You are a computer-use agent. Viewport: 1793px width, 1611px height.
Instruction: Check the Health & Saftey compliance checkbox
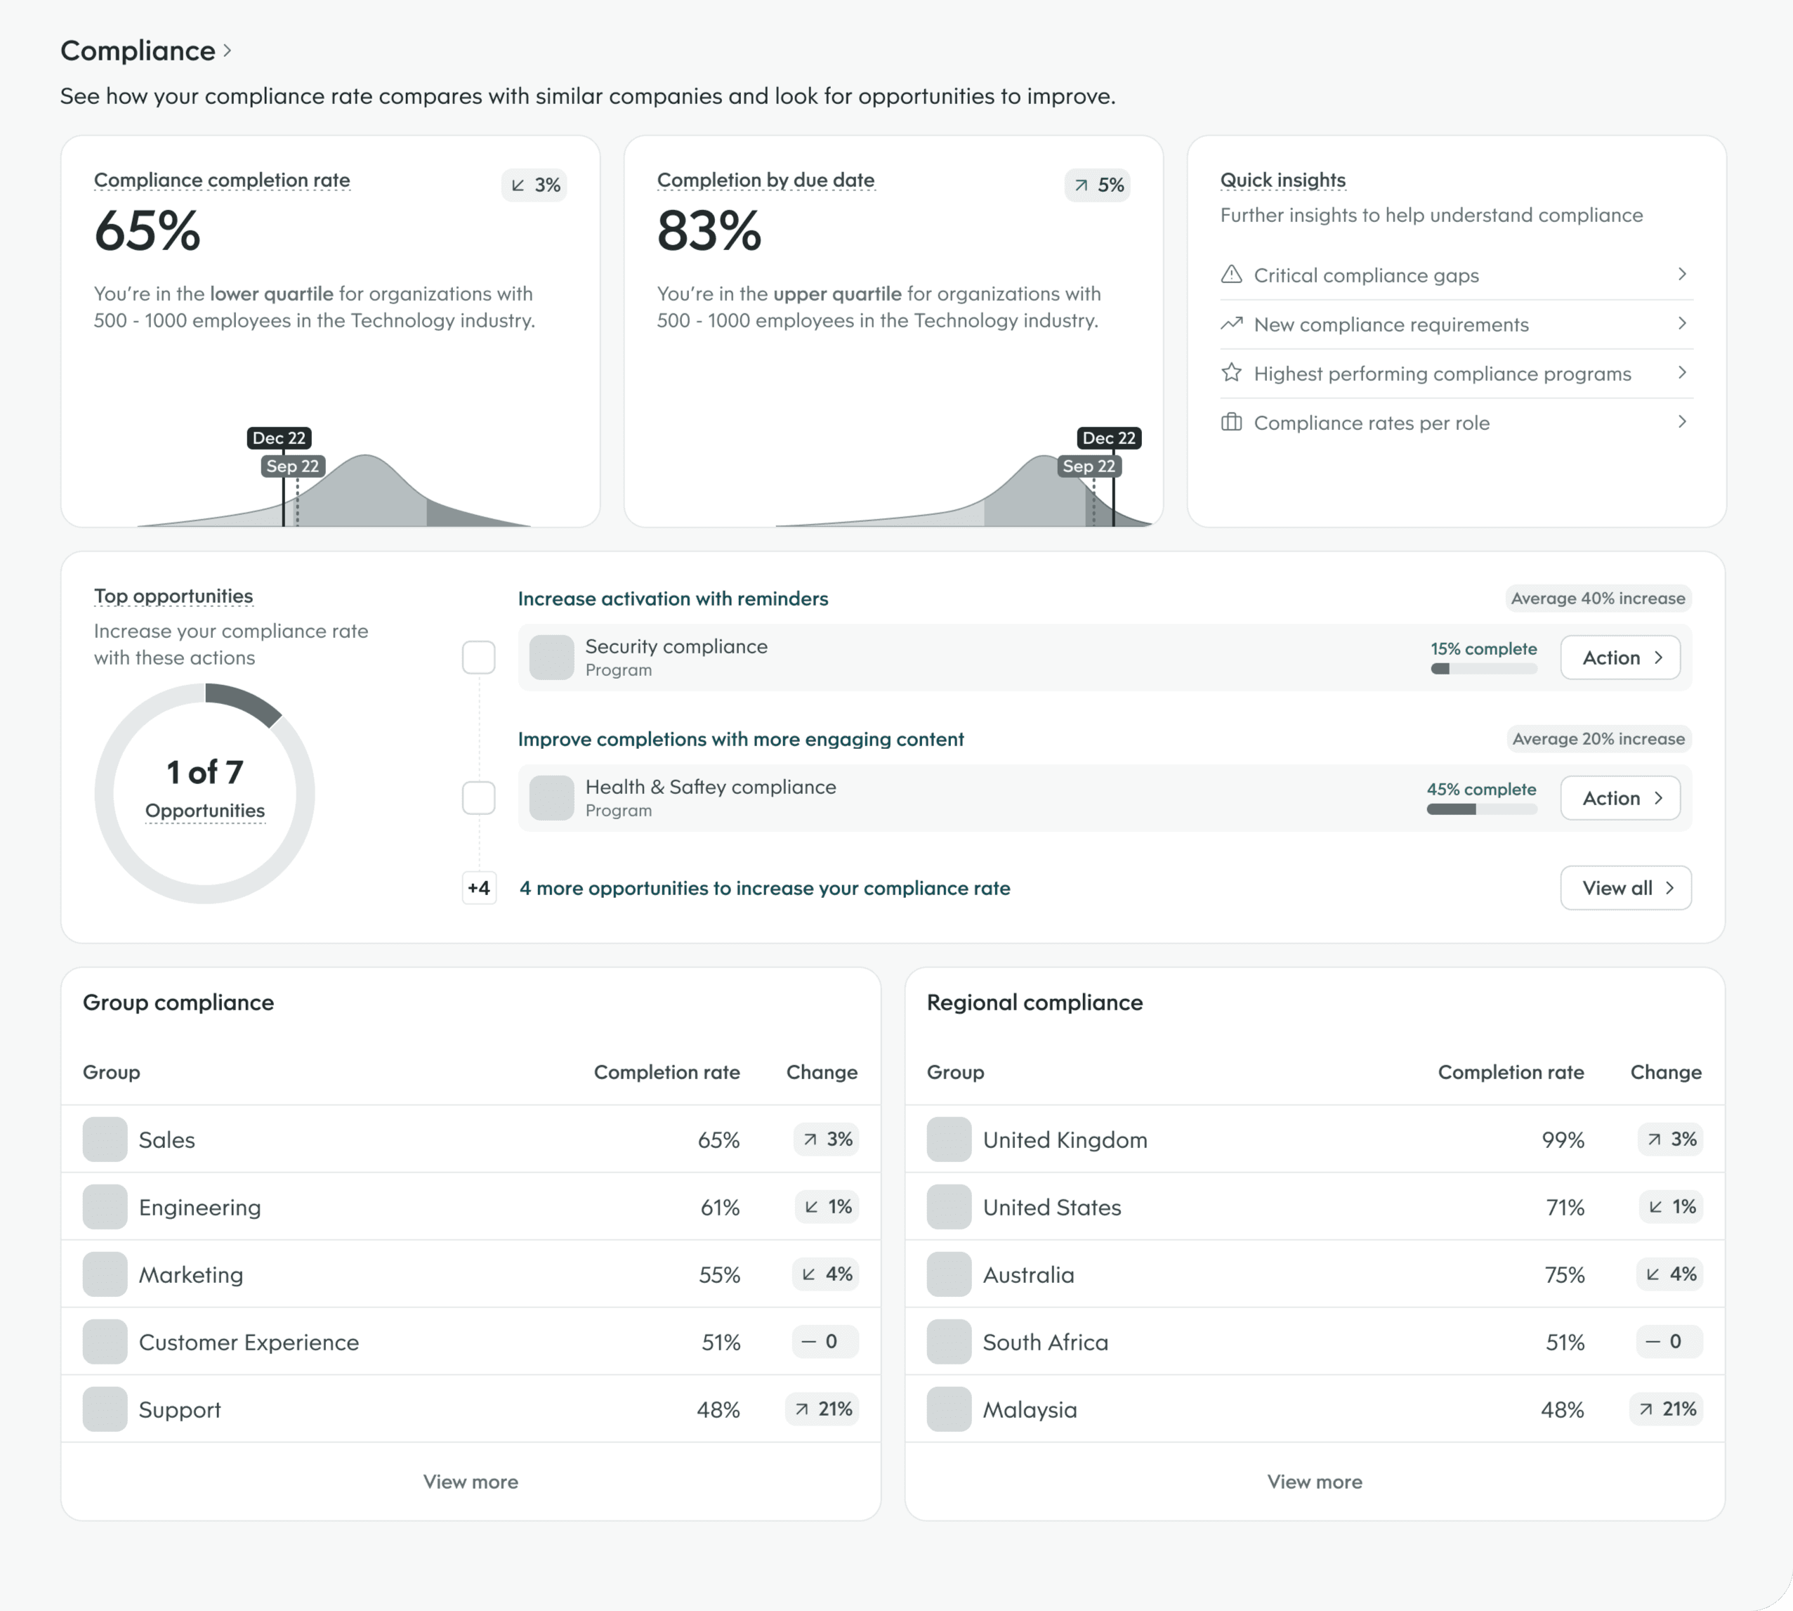(479, 797)
